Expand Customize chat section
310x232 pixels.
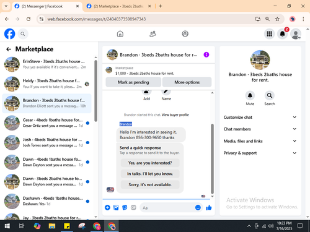(x=260, y=117)
